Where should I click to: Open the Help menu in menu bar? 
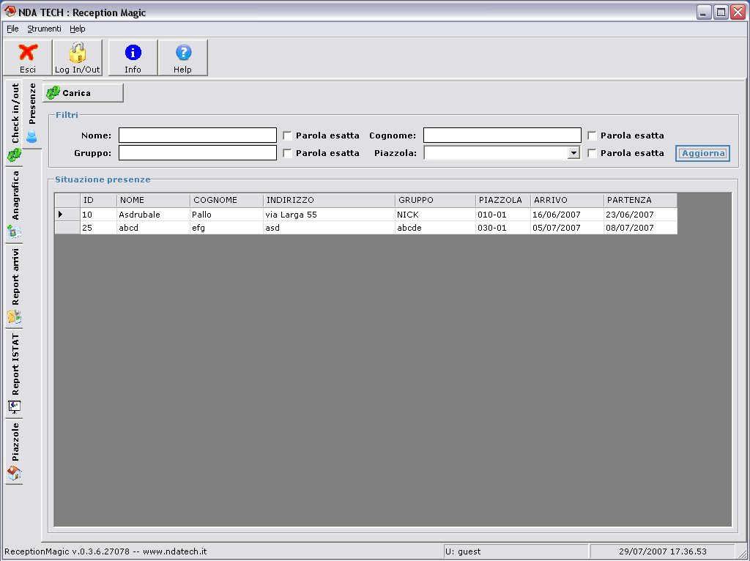click(x=78, y=29)
